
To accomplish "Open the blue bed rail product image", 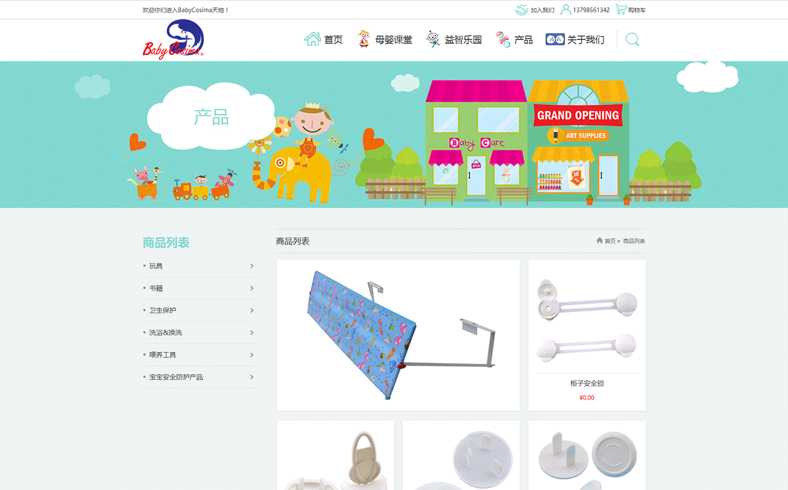I will coord(398,335).
